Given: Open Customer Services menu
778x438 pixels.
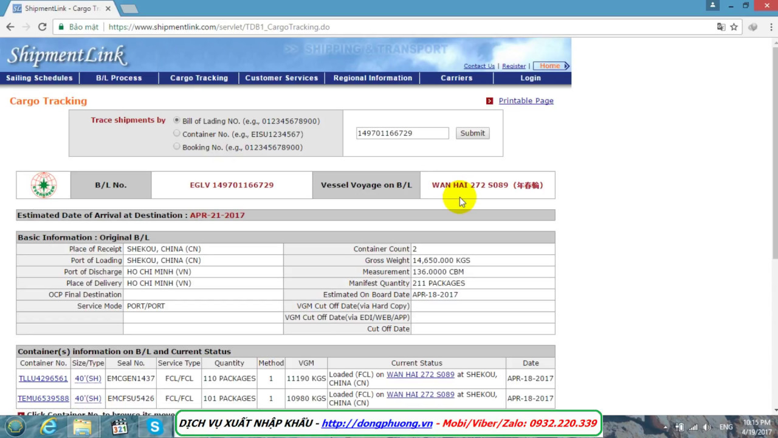Looking at the screenshot, I should [281, 78].
